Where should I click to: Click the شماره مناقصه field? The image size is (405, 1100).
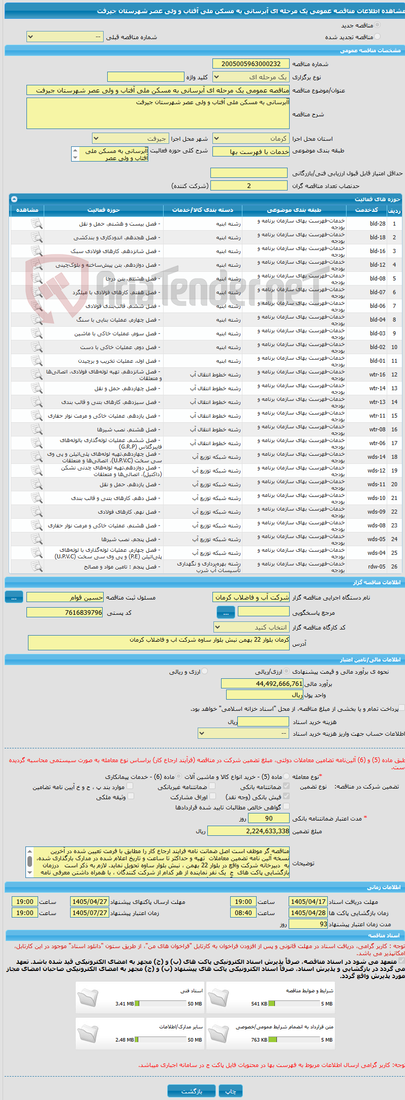tap(251, 64)
